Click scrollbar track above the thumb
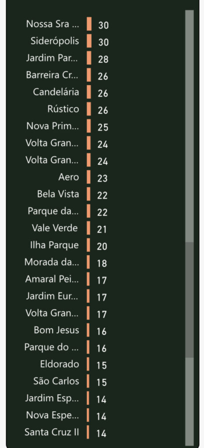The image size is (204, 448). point(190,126)
